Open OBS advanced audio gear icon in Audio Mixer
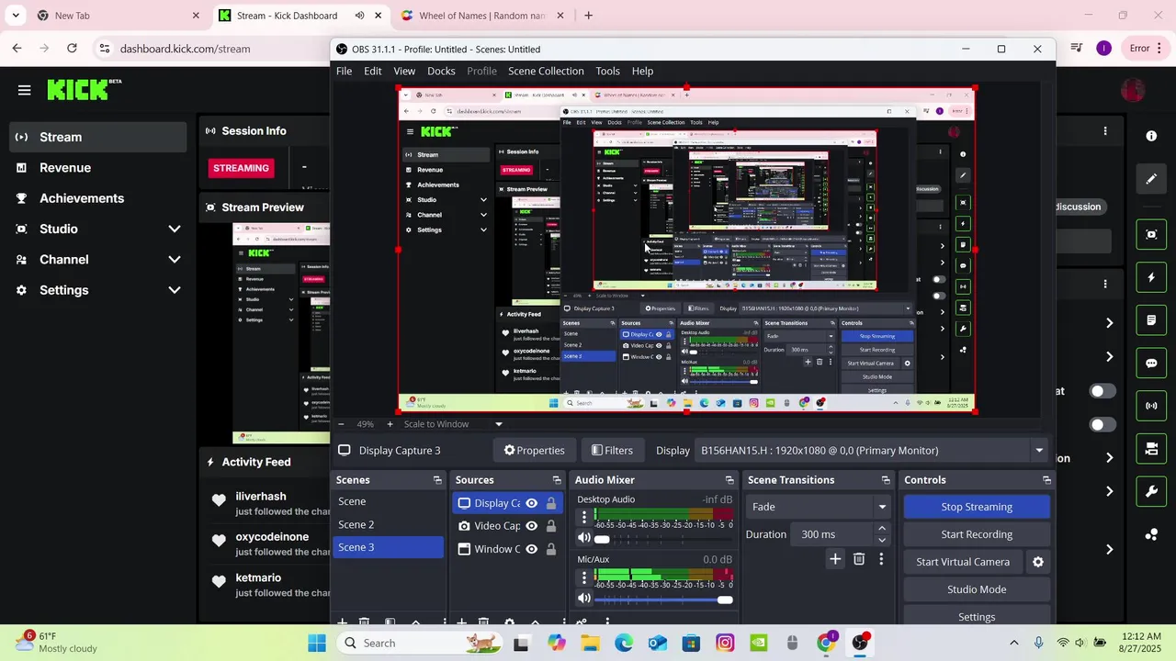This screenshot has height=661, width=1176. click(581, 622)
